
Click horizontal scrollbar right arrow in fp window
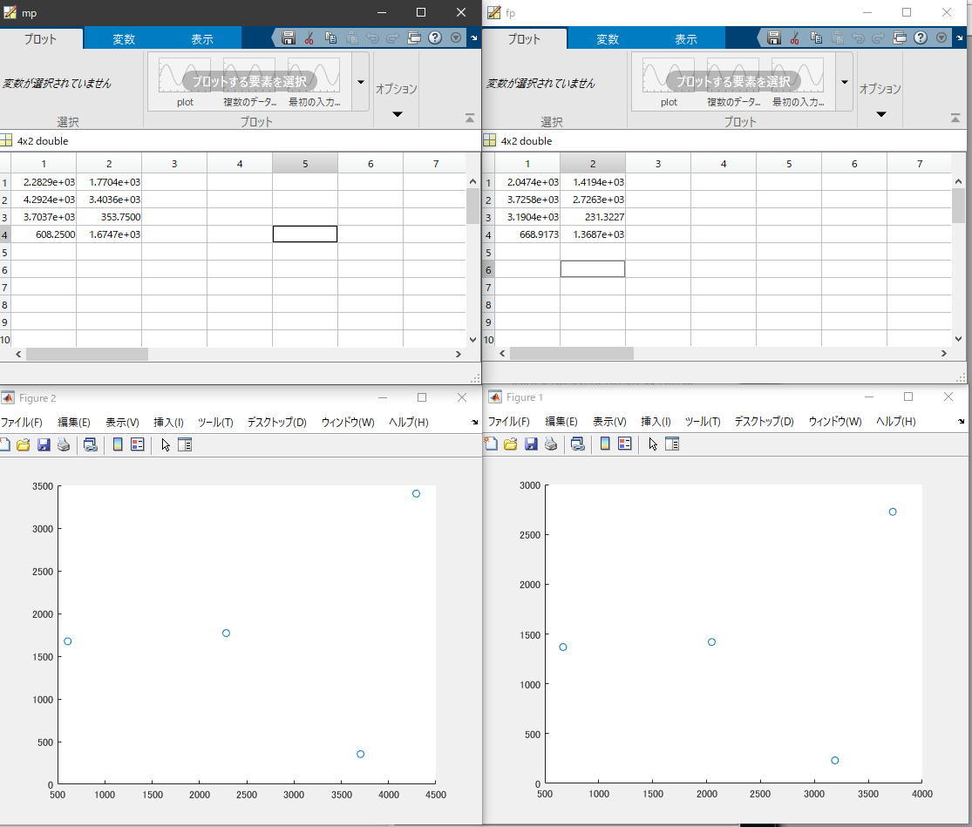944,353
